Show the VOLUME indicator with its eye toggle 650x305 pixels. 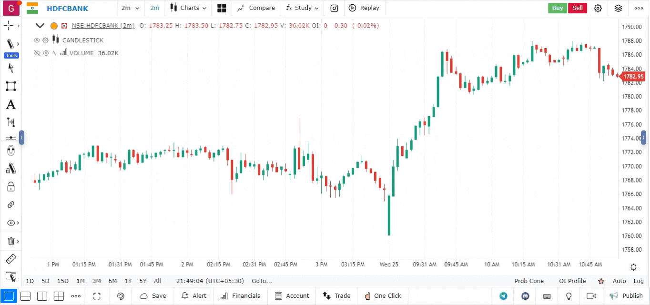pos(37,53)
